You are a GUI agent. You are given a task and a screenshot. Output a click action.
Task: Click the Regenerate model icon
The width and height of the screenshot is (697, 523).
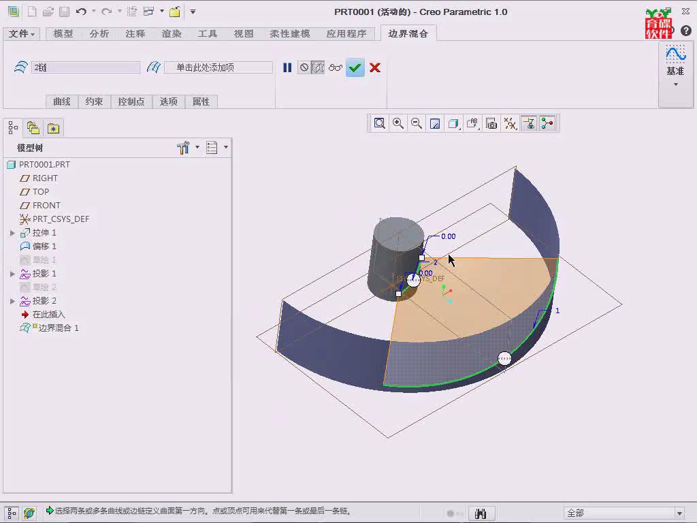(131, 12)
